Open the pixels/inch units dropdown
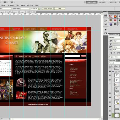This screenshot has height=120, width=120. [39, 9]
